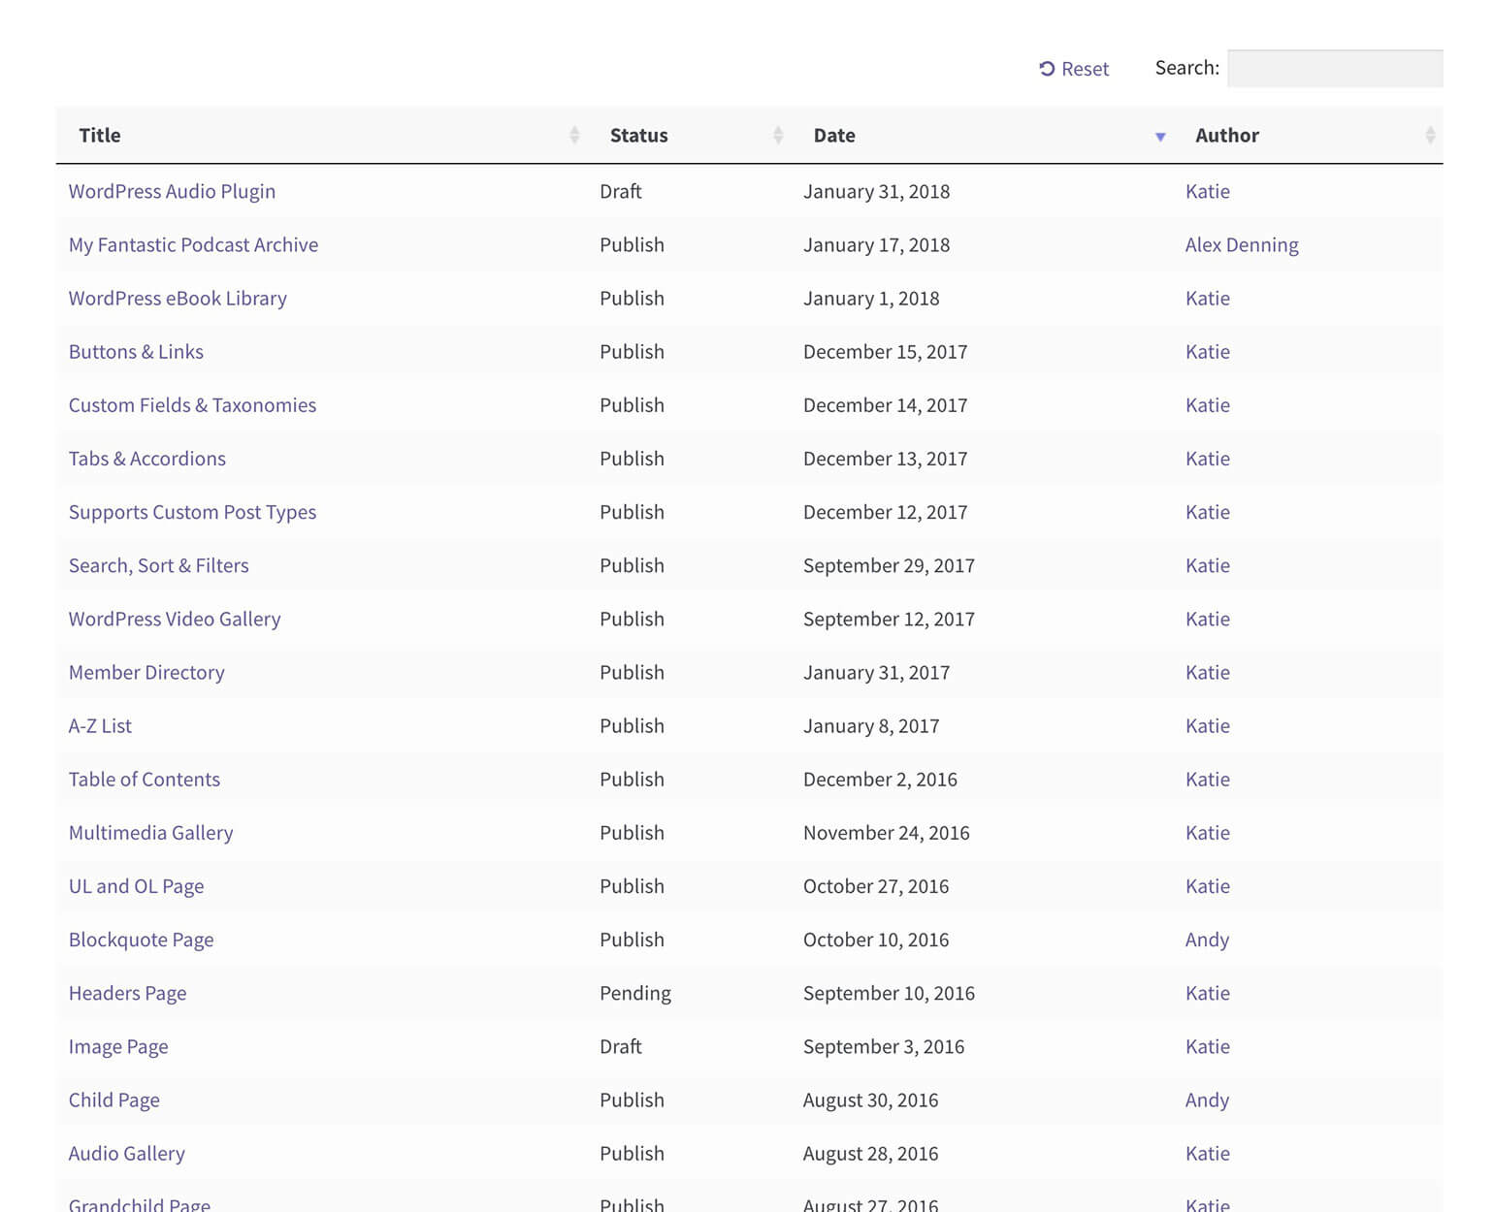Image resolution: width=1494 pixels, height=1212 pixels.
Task: Open My Fantastic Podcast Archive link
Action: tap(193, 245)
